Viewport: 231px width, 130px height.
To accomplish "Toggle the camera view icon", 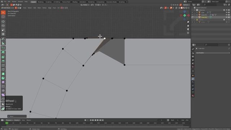I will [x=188, y=29].
